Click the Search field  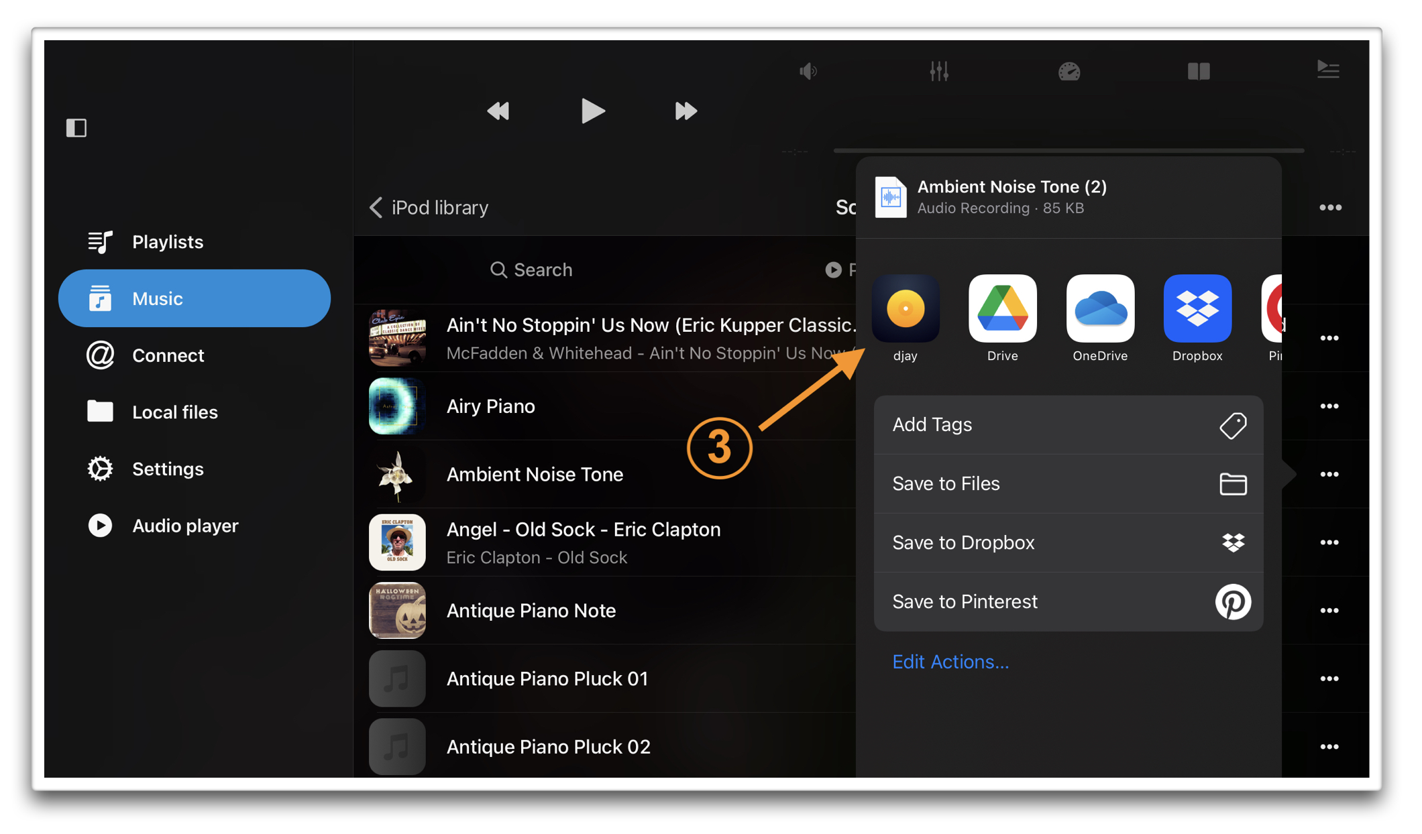[531, 270]
